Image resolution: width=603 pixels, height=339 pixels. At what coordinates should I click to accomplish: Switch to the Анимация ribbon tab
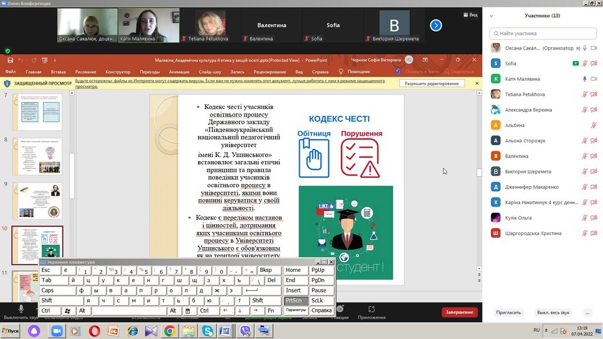pos(179,72)
